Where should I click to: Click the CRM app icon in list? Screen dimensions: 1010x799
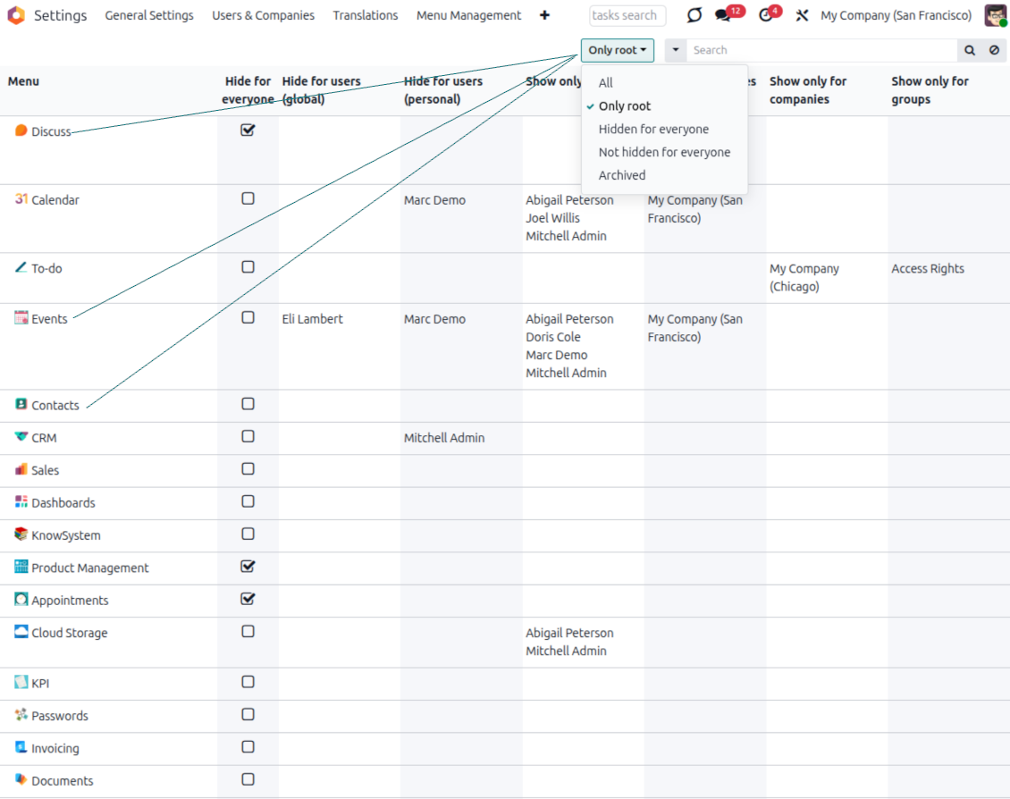coord(21,437)
